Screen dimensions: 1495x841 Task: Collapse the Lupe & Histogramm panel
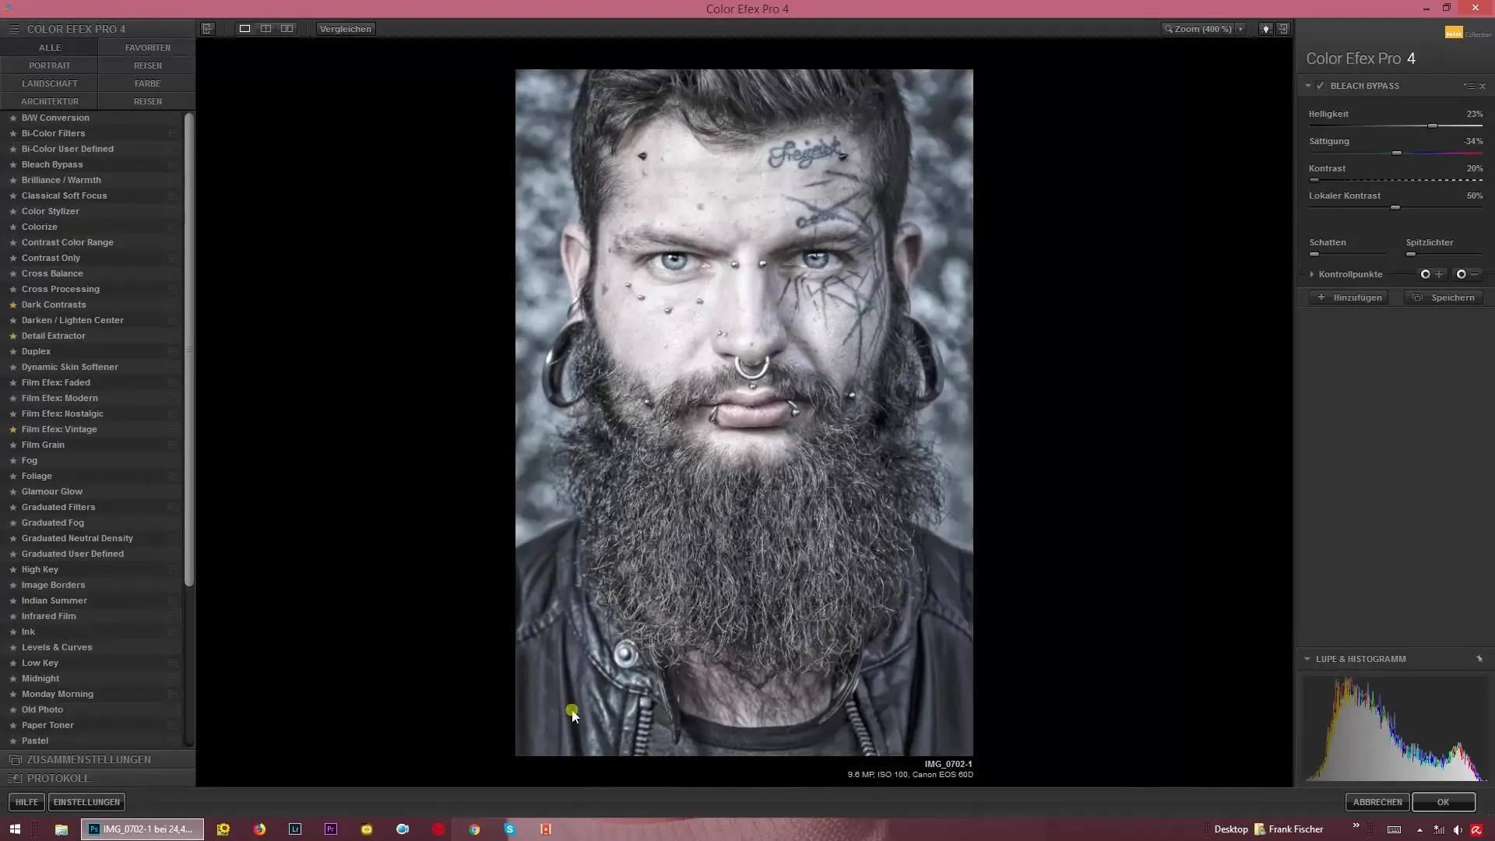click(x=1307, y=659)
